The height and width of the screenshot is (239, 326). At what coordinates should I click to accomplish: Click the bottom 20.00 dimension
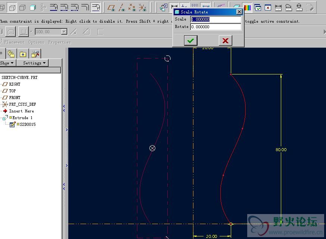tap(211, 236)
